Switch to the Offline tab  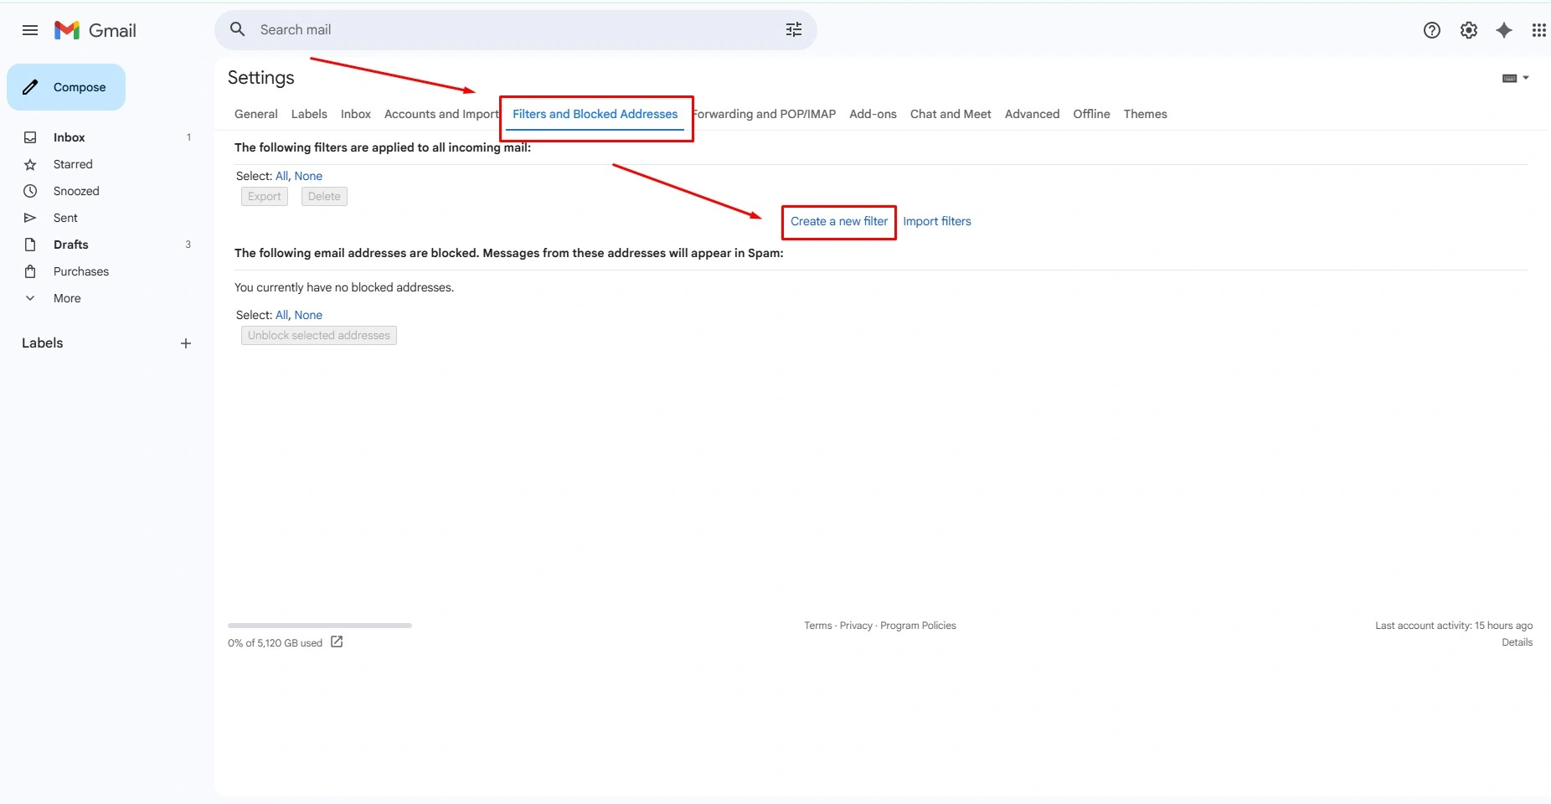point(1091,114)
